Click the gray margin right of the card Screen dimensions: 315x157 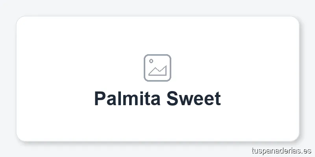point(307,78)
